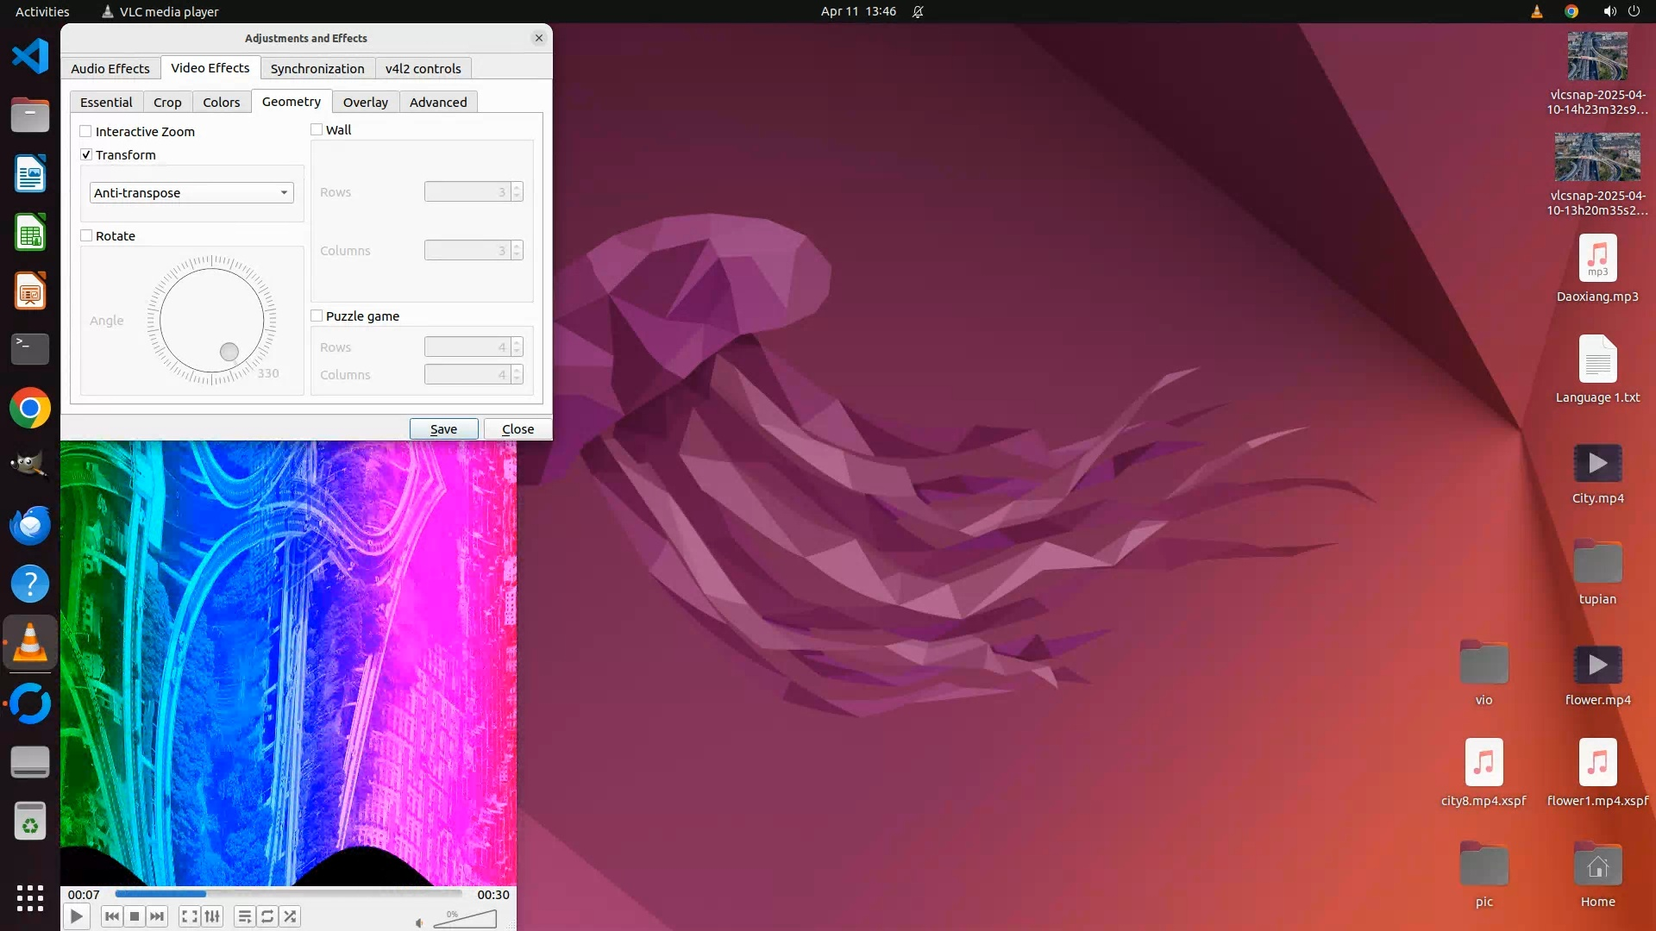Image resolution: width=1656 pixels, height=931 pixels.
Task: Click the Stop playback icon
Action: pos(135,916)
